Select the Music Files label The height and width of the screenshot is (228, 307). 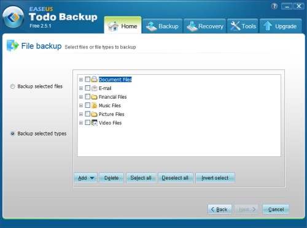point(110,105)
